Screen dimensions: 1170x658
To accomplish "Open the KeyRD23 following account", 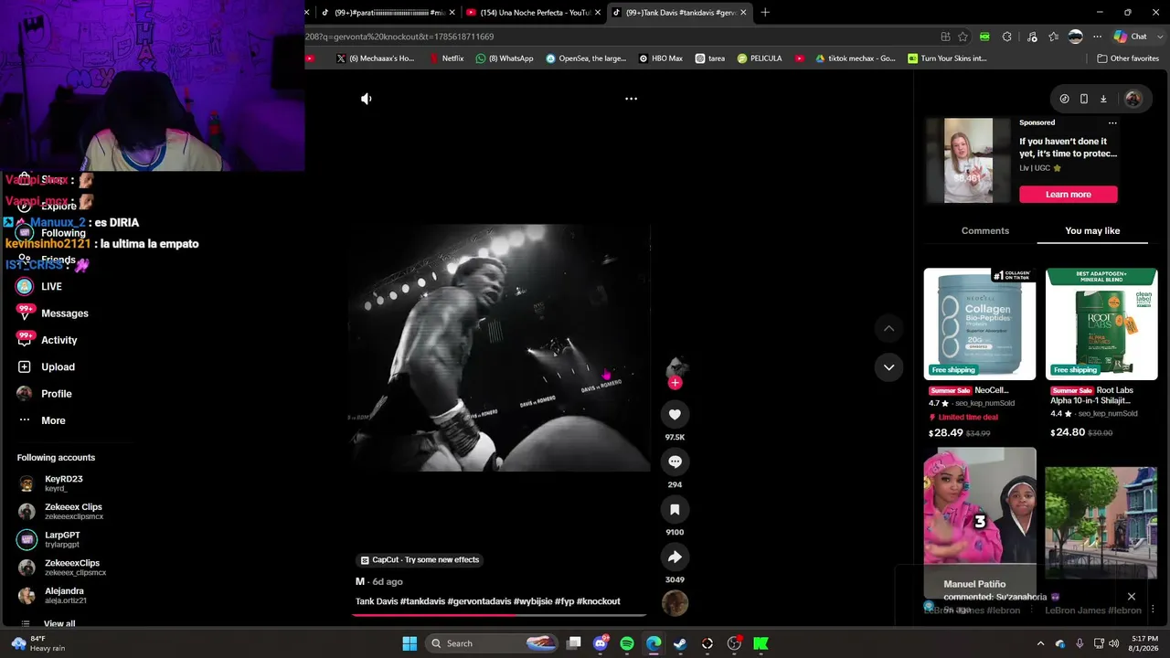I will (64, 483).
